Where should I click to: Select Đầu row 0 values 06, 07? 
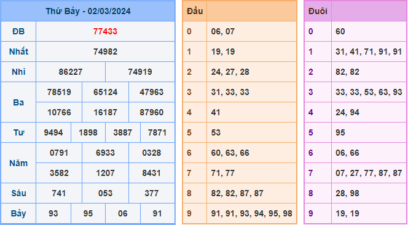[222, 31]
